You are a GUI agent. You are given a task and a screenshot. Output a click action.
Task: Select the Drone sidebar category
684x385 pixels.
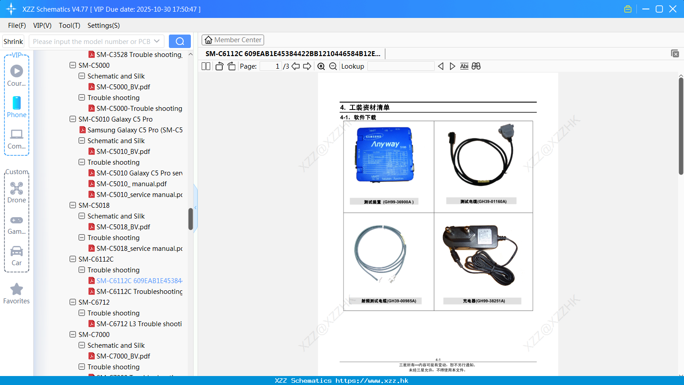click(17, 192)
